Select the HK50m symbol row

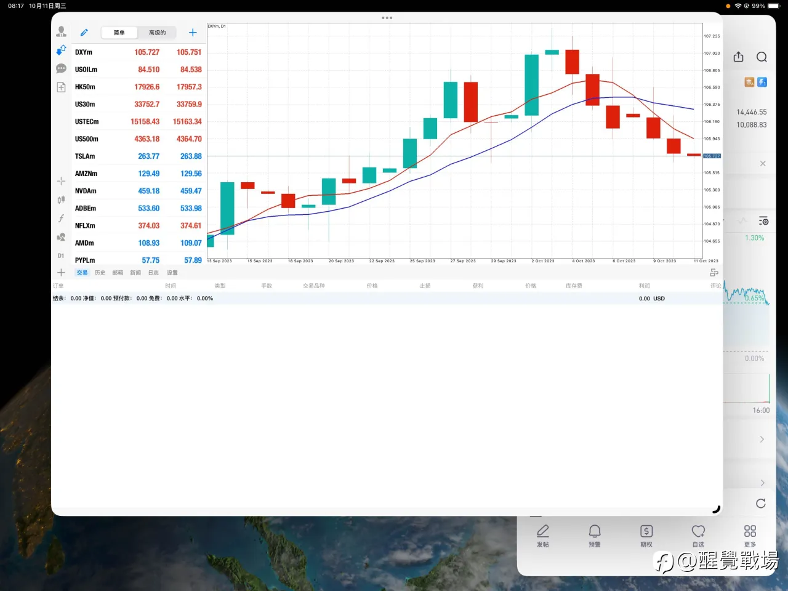(139, 87)
